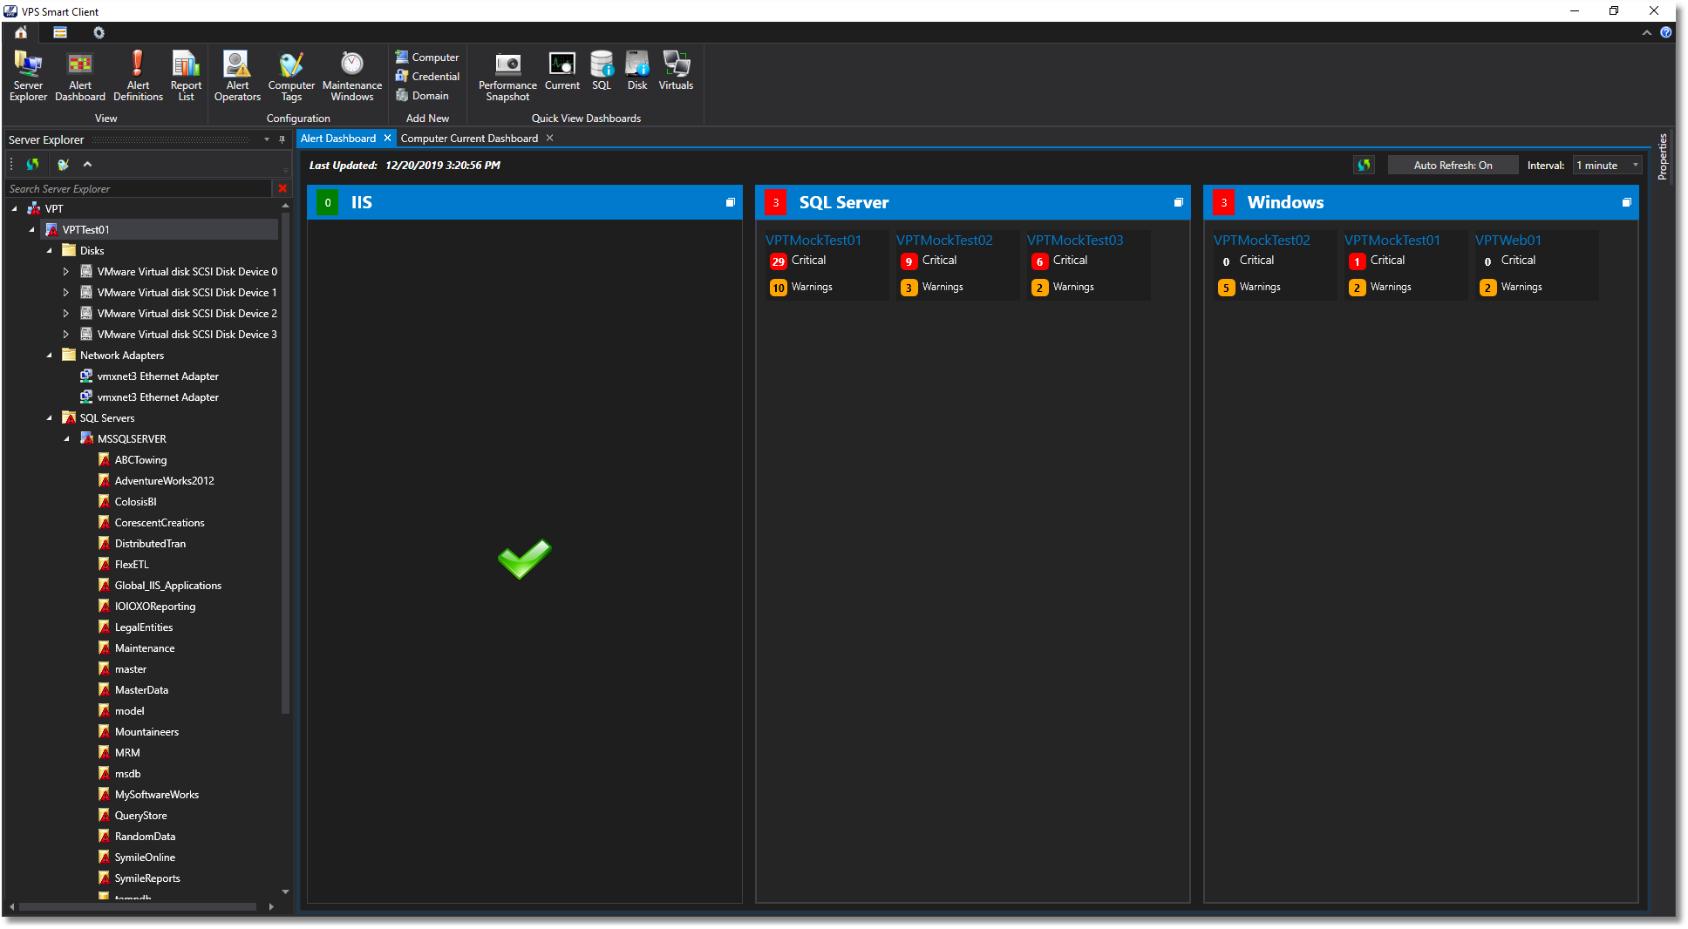Image resolution: width=1688 pixels, height=929 pixels.
Task: Open the Performance Snapshot dashboard
Action: pos(507,74)
